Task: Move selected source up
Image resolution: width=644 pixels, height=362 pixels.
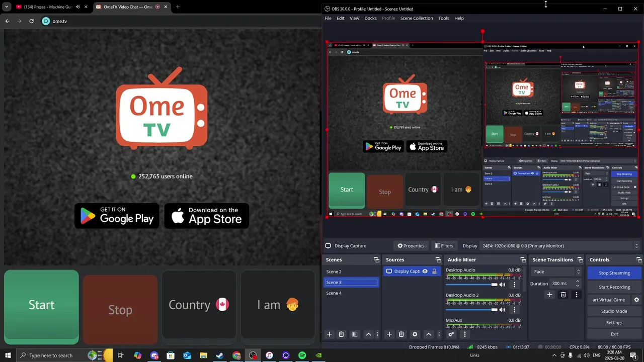Action: (429, 334)
